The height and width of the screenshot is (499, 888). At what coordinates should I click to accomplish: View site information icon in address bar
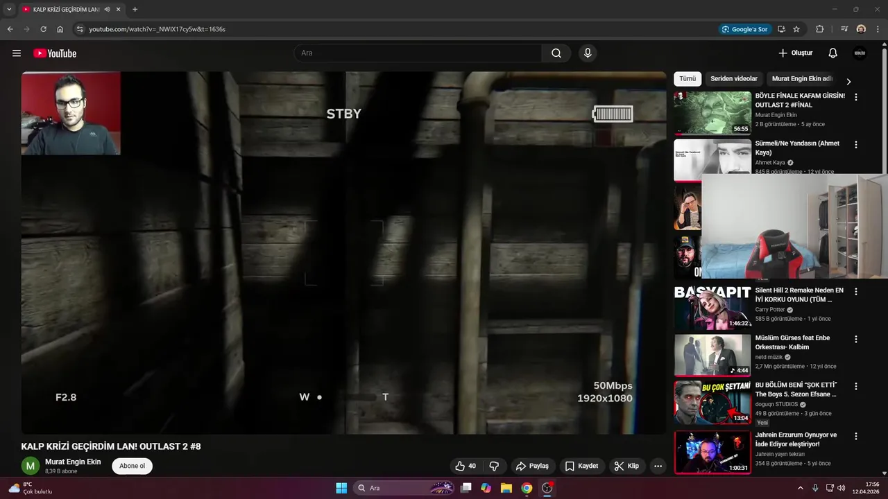coord(80,29)
